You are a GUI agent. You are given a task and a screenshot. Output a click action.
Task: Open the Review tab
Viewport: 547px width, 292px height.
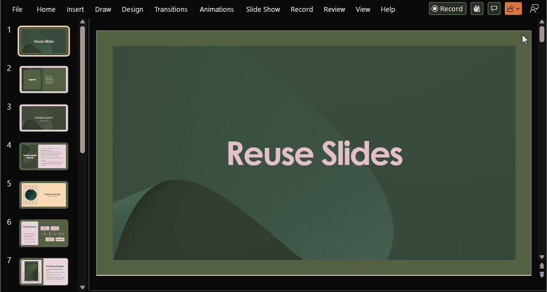click(x=334, y=10)
